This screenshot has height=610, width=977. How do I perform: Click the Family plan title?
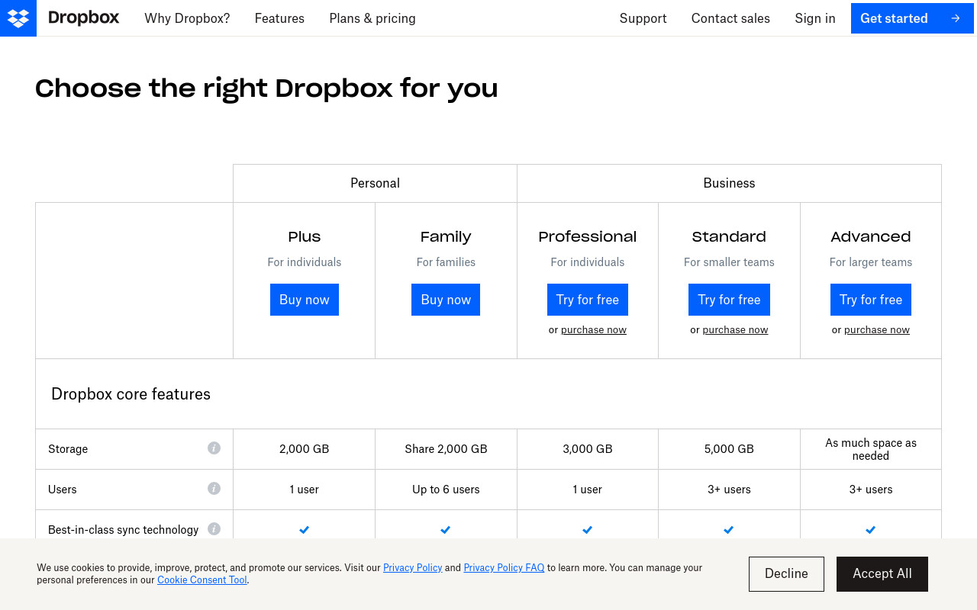point(446,236)
